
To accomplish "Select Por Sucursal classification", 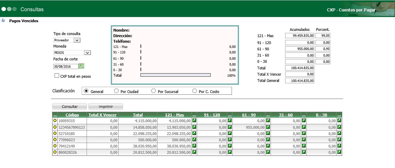I will click(x=153, y=91).
